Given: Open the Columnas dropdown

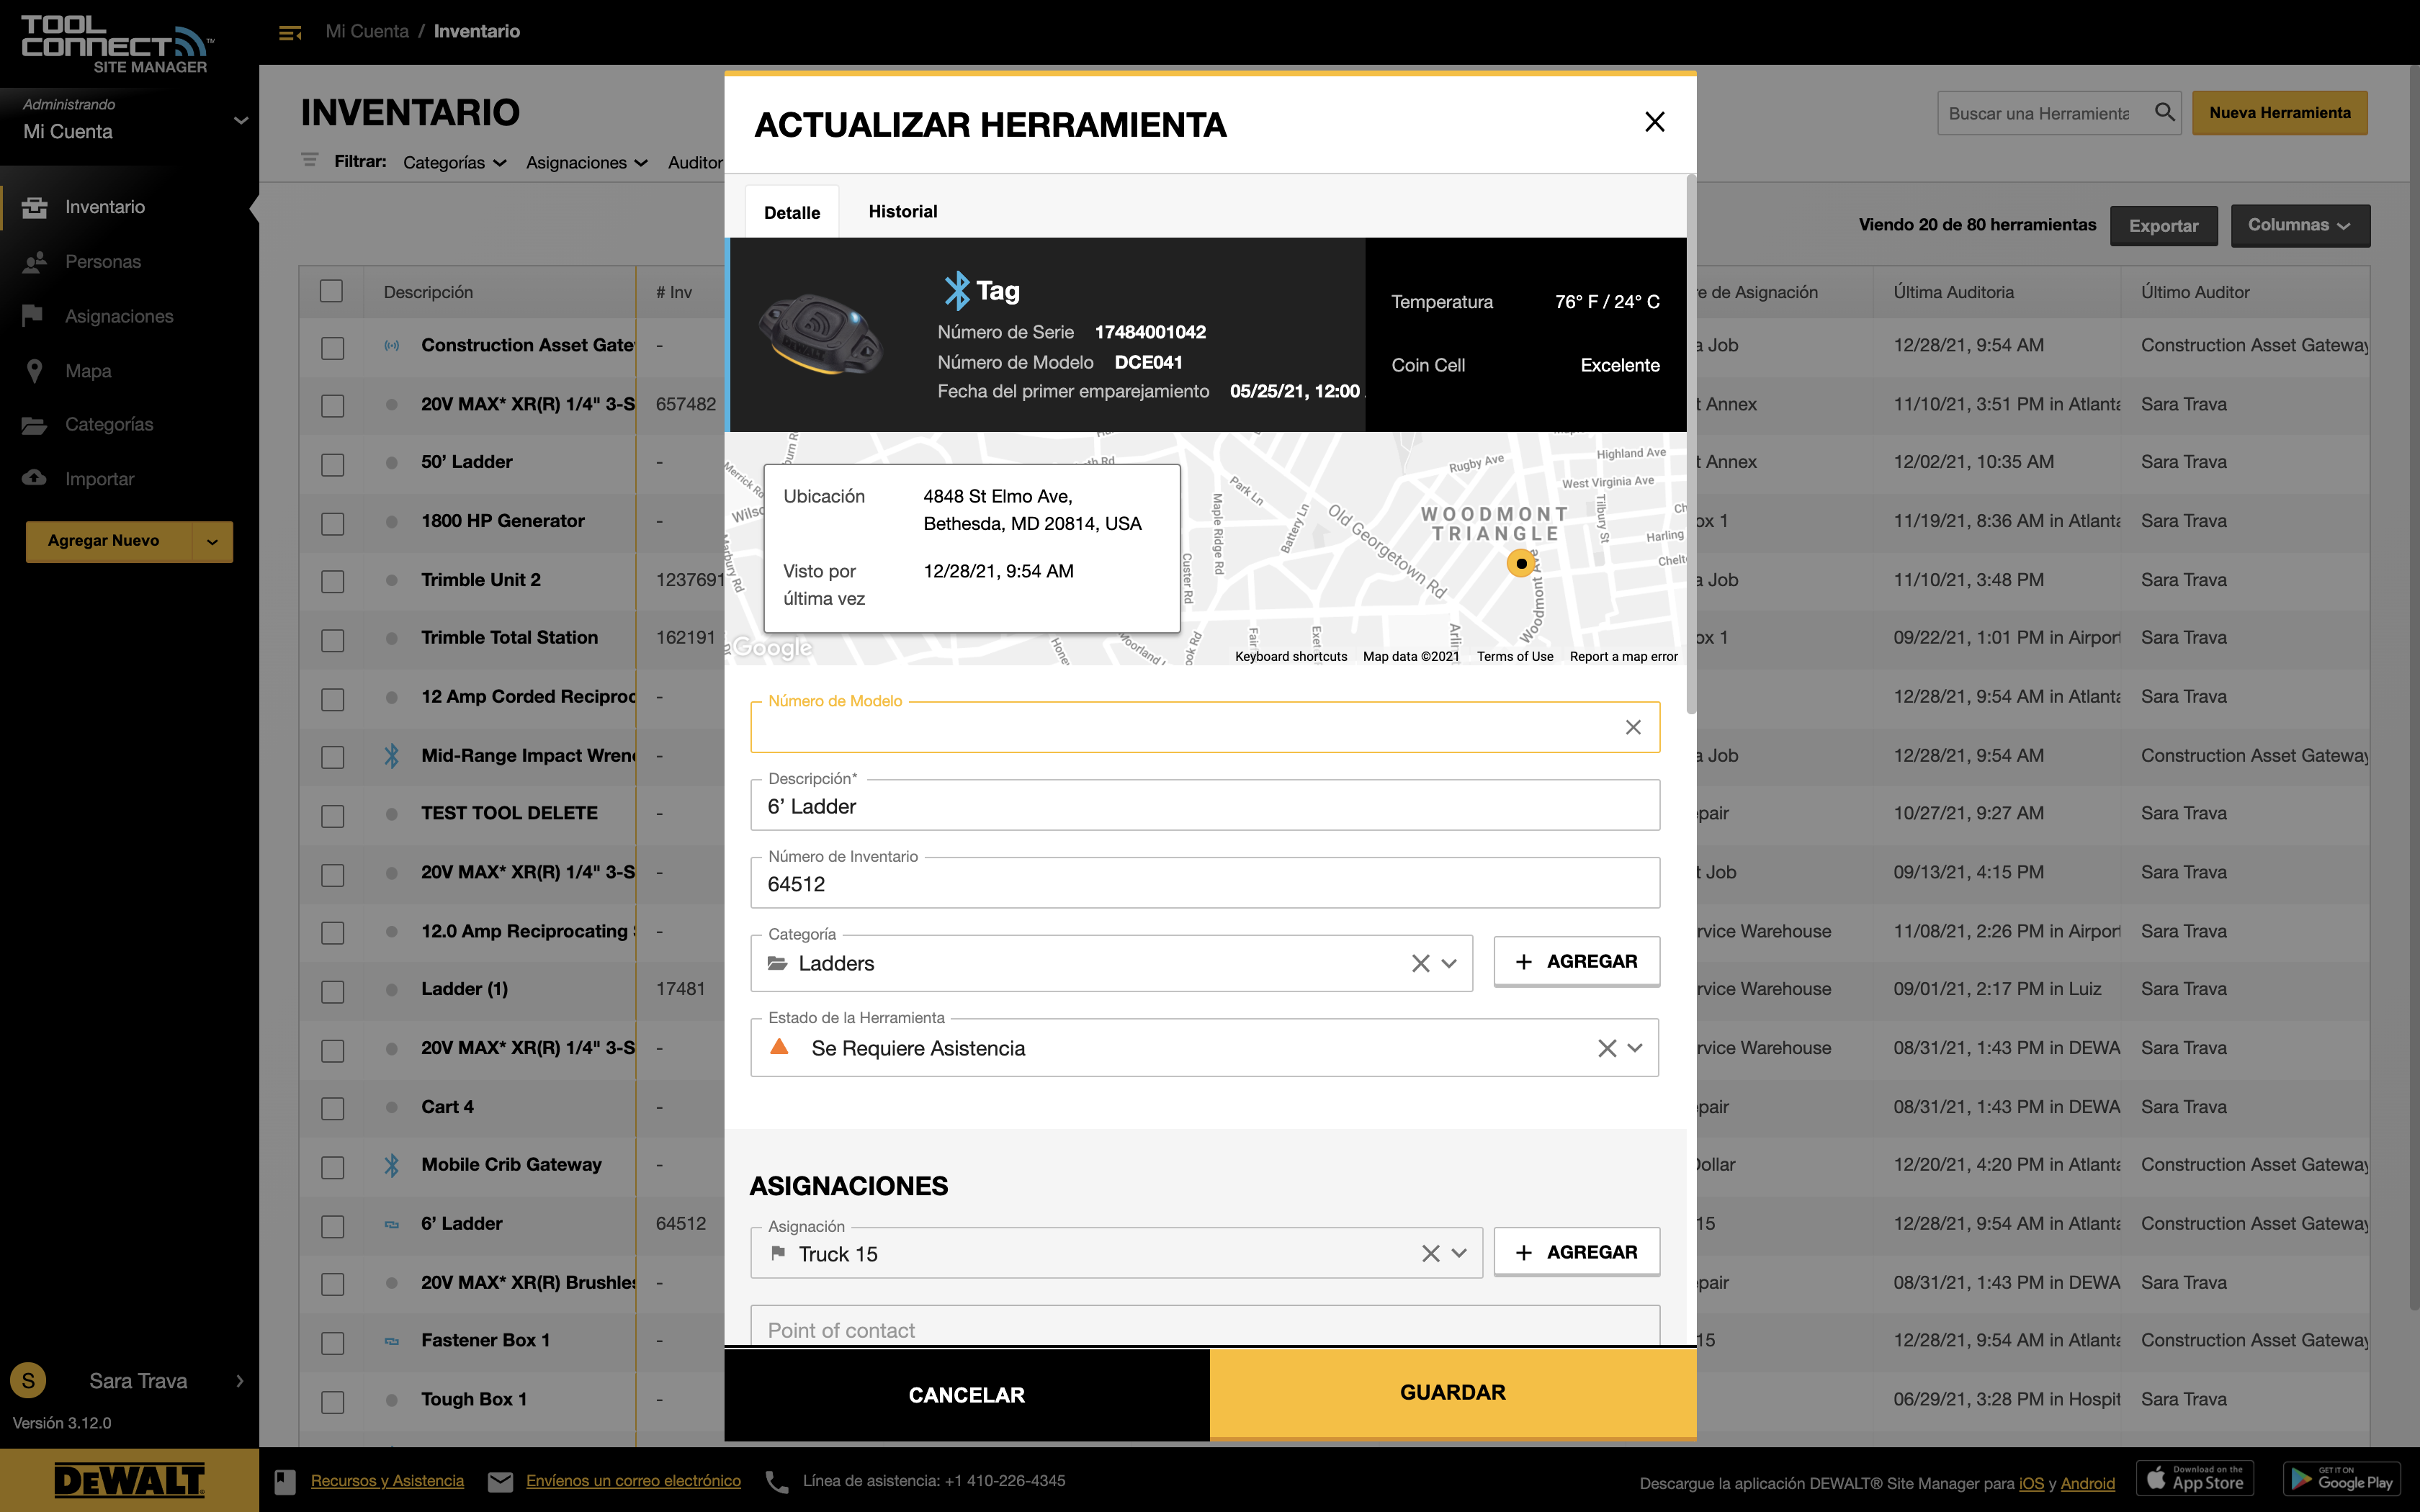Looking at the screenshot, I should 2299,225.
